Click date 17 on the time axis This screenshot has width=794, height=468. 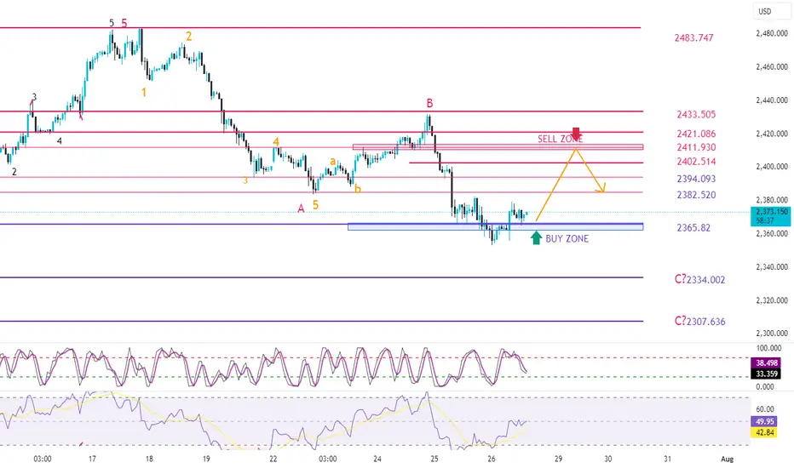pos(92,459)
